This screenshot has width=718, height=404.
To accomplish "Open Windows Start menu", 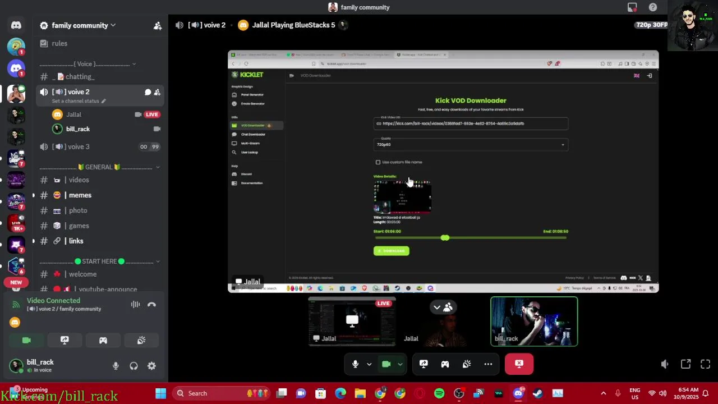I will click(160, 393).
